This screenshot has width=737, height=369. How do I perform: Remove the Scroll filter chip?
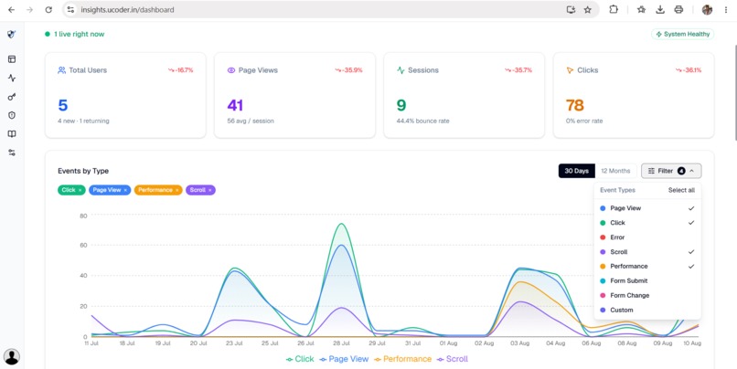pos(210,190)
